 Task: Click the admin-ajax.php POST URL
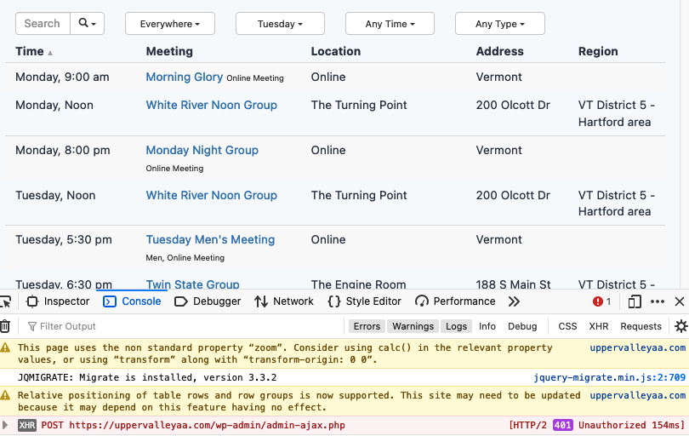tap(207, 426)
